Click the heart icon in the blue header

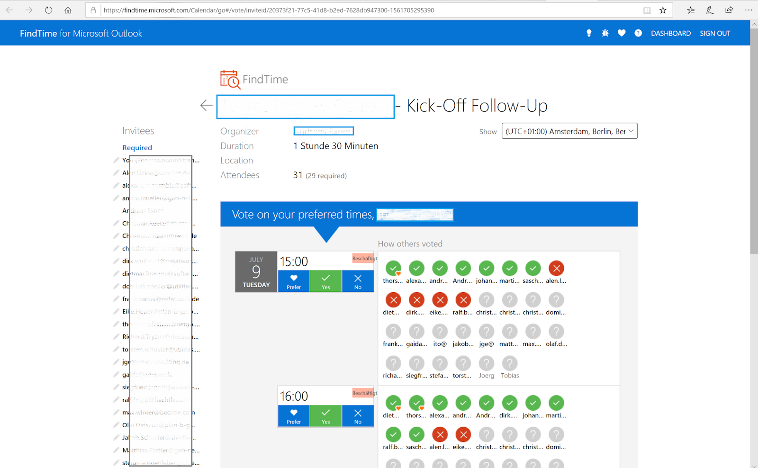click(621, 33)
